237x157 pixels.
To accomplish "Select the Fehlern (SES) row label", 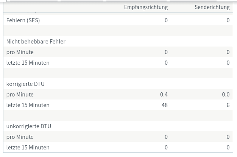I will pyautogui.click(x=23, y=20).
